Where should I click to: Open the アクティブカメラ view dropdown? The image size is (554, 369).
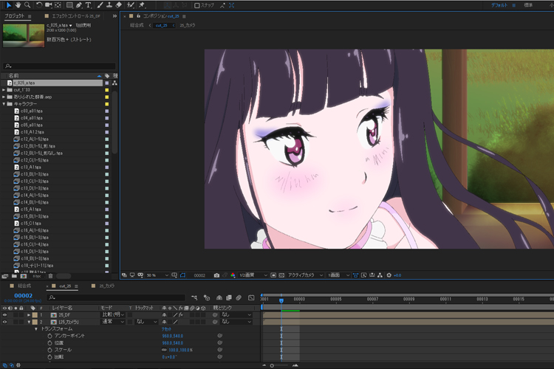pos(304,275)
